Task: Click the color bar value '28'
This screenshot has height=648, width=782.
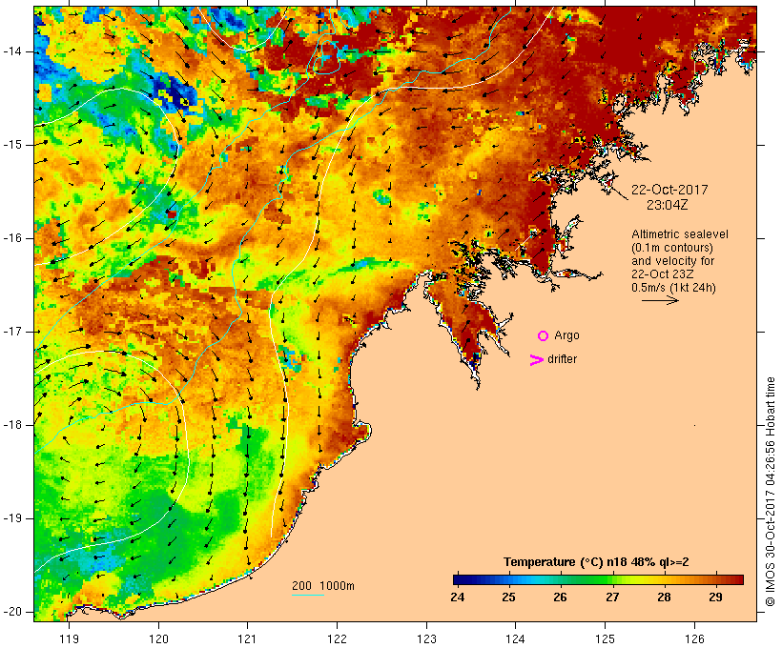Action: [x=664, y=597]
